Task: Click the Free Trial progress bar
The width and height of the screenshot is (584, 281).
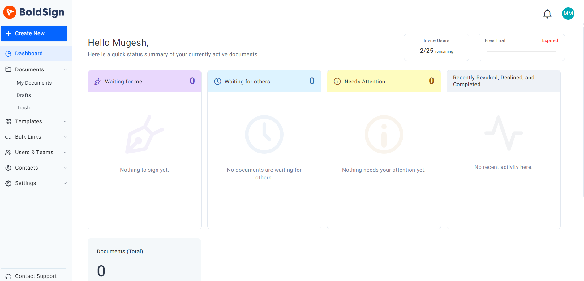Action: coord(521,52)
